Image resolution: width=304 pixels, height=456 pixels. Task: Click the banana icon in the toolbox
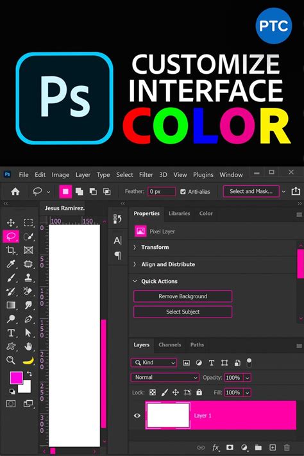(28, 360)
